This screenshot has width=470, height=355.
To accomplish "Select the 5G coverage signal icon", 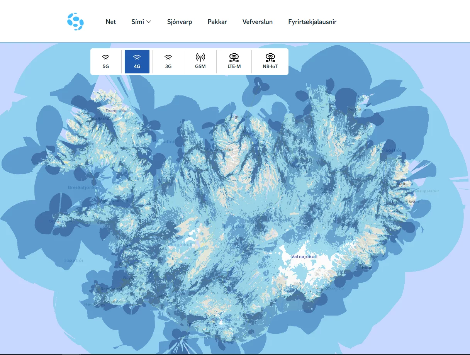I will pos(105,58).
